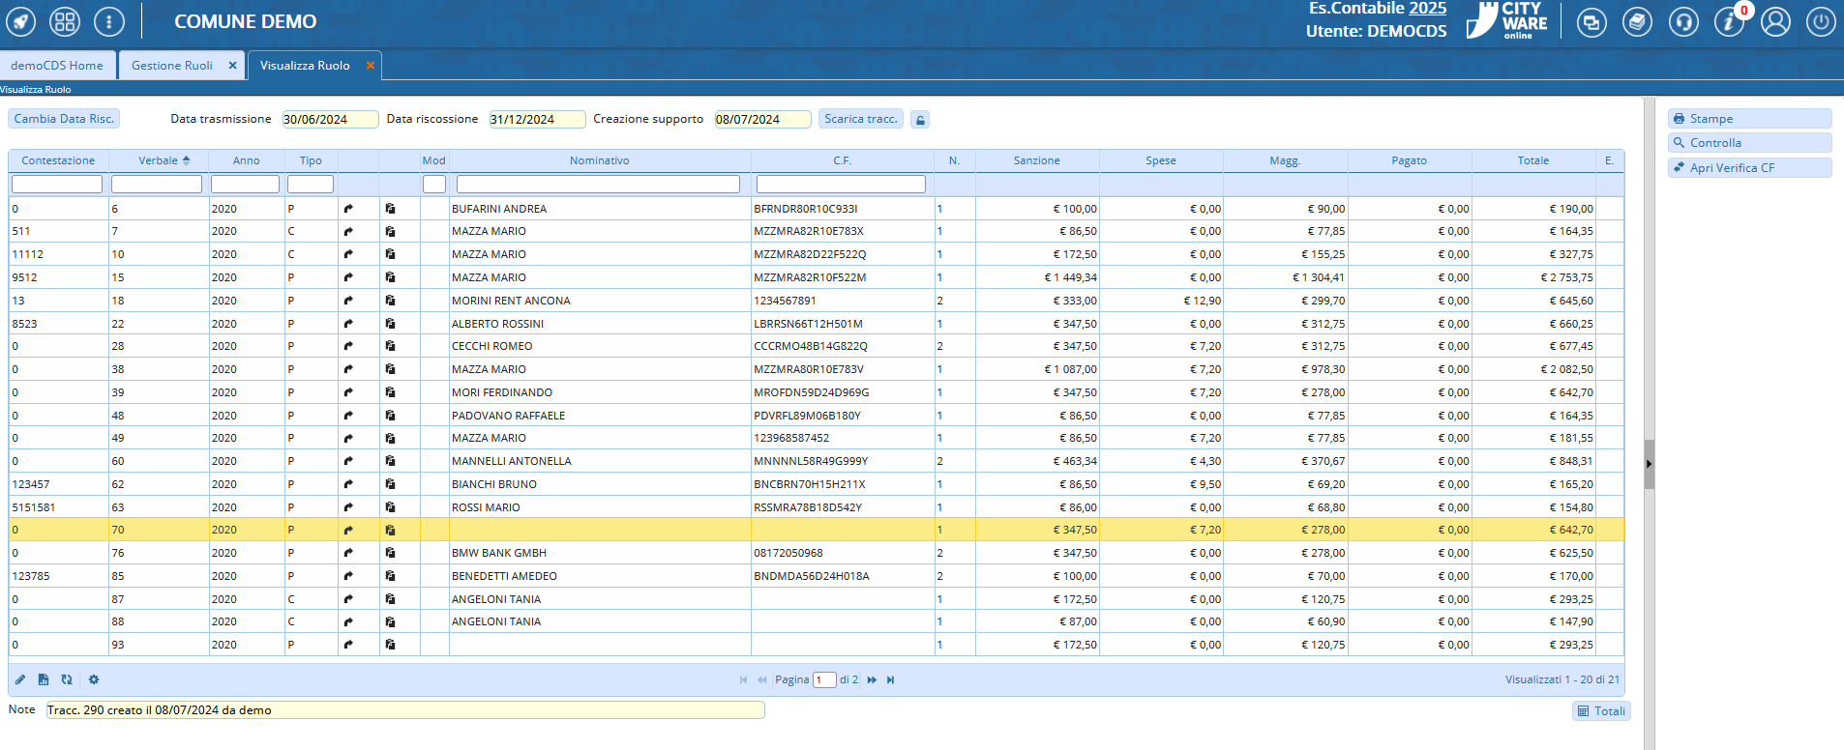Image resolution: width=1844 pixels, height=750 pixels.
Task: Click the pencil edit icon below the table
Action: coord(20,679)
